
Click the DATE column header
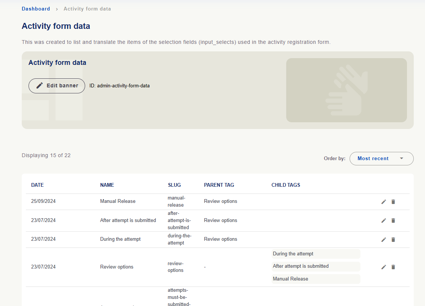click(x=38, y=185)
